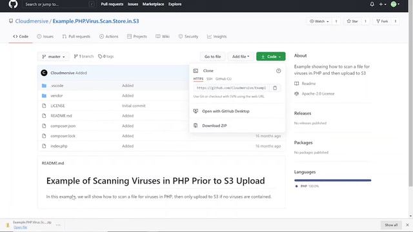Switch to the Insights tab
The height and width of the screenshot is (232, 413).
[x=217, y=37]
